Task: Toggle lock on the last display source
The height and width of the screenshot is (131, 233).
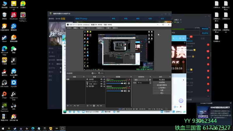Action: [x=104, y=86]
